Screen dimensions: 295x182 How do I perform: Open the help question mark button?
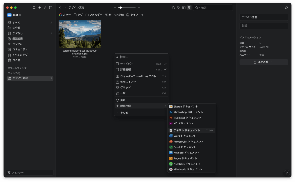point(286,173)
